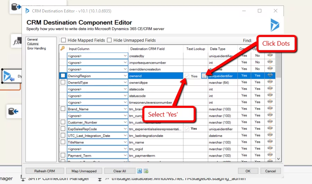Tick the key checkbox for OwnerIdType row
The width and height of the screenshot is (312, 184).
63,82
